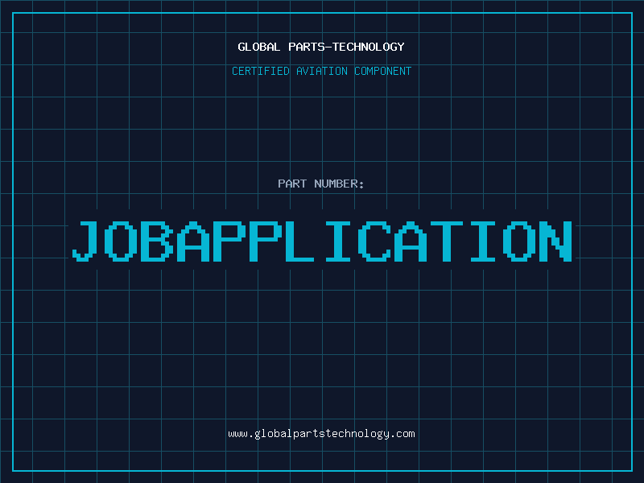Click the large 'JOBAPPLICATION' part number text
The width and height of the screenshot is (644, 483).
[323, 241]
